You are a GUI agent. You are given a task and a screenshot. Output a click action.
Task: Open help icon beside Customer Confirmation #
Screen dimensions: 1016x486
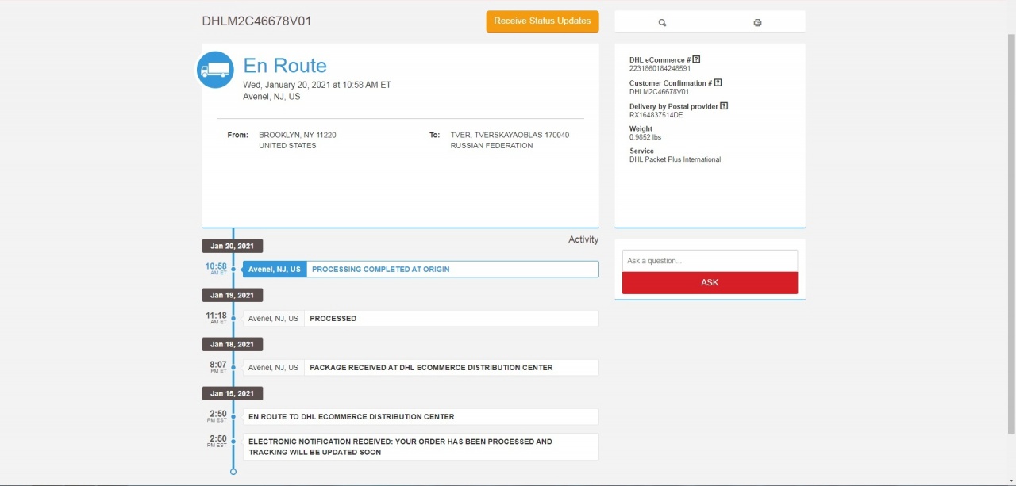[718, 82]
